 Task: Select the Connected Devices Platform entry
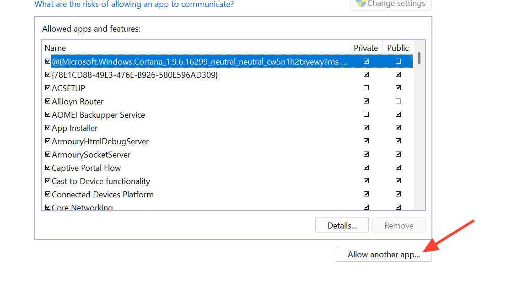point(102,195)
